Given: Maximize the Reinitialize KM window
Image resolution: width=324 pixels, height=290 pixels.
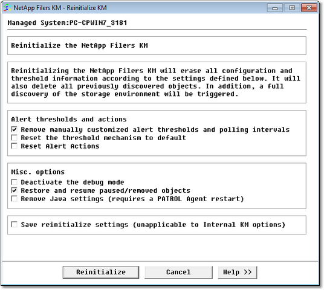Looking at the screenshot, I should (292, 8).
